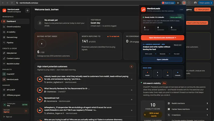The image size is (214, 121).
Task: Click Open MentionLeads dashboard in extension popup
Action: click(162, 38)
